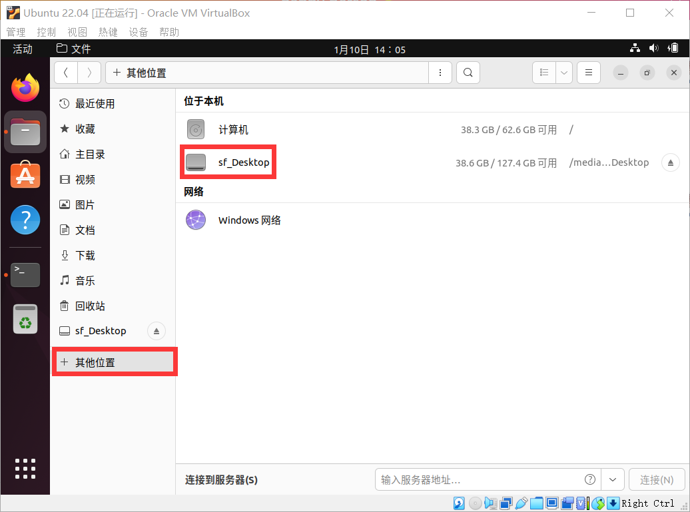690x512 pixels.
Task: Open Windows 网络 under the 网络 section
Action: (x=250, y=220)
